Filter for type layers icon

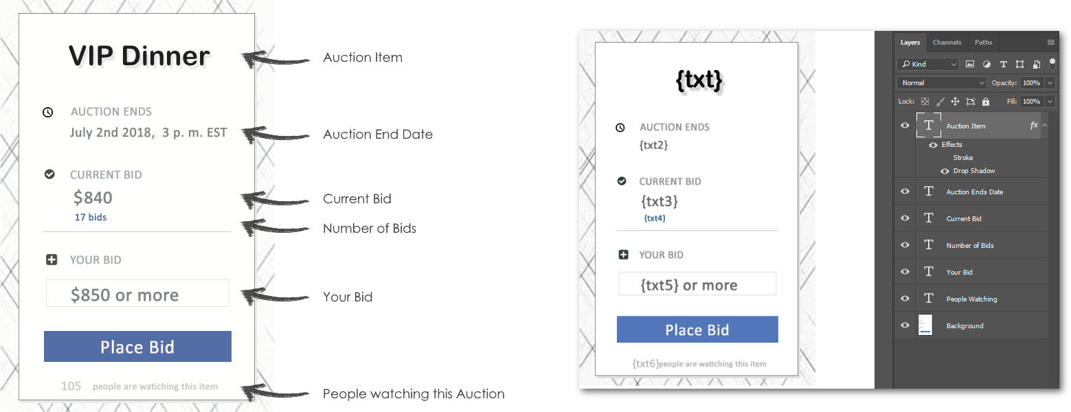(1003, 64)
